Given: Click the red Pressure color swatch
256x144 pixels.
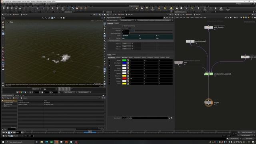Looking at the screenshot, I should (x=124, y=78).
